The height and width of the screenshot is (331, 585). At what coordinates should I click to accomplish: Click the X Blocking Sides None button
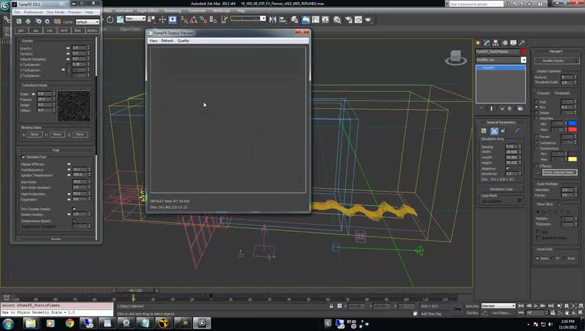click(34, 134)
